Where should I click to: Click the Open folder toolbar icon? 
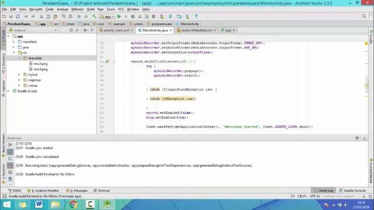4,16
